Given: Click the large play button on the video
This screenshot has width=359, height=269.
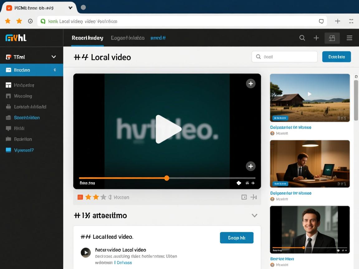Looking at the screenshot, I should (x=168, y=129).
